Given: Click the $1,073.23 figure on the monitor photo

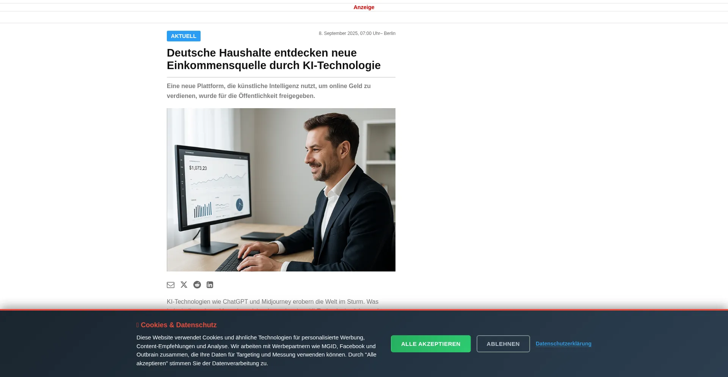Looking at the screenshot, I should pos(198,168).
